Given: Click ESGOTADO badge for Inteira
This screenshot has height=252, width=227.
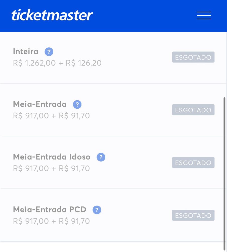Looking at the screenshot, I should click(193, 57).
